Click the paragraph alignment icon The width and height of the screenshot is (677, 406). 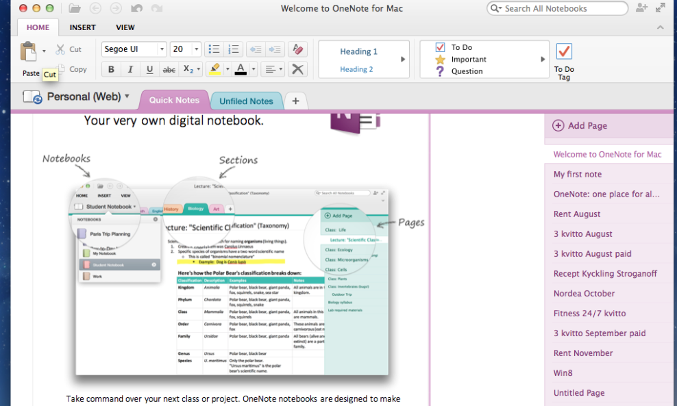270,69
